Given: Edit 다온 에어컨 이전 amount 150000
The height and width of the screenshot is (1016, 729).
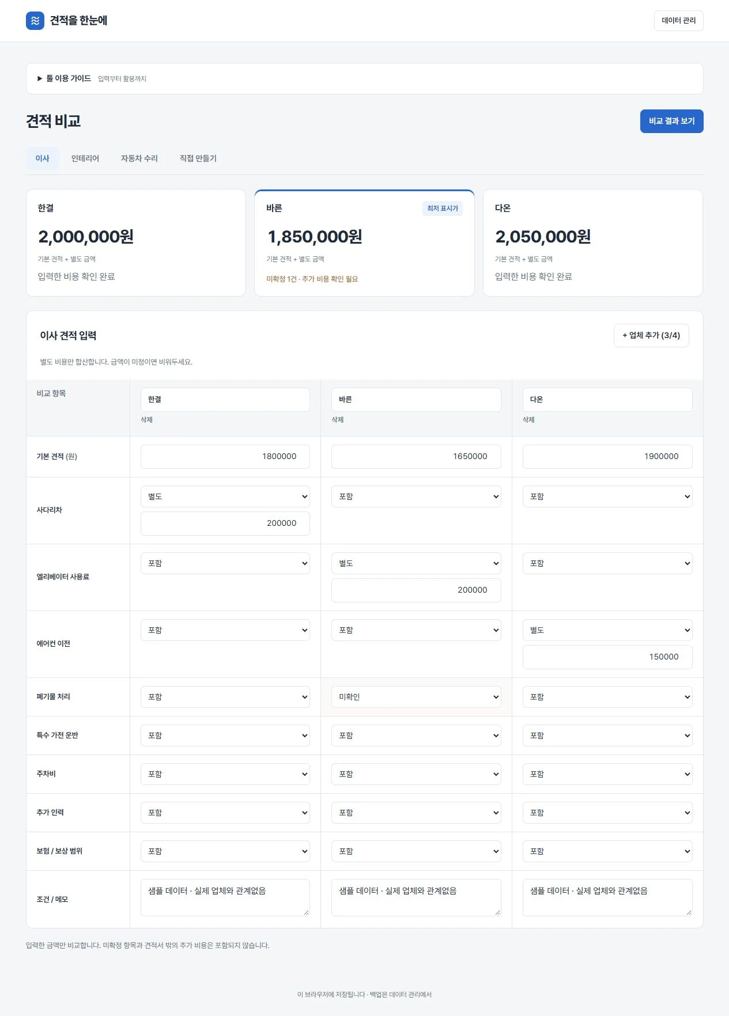Looking at the screenshot, I should (x=607, y=657).
